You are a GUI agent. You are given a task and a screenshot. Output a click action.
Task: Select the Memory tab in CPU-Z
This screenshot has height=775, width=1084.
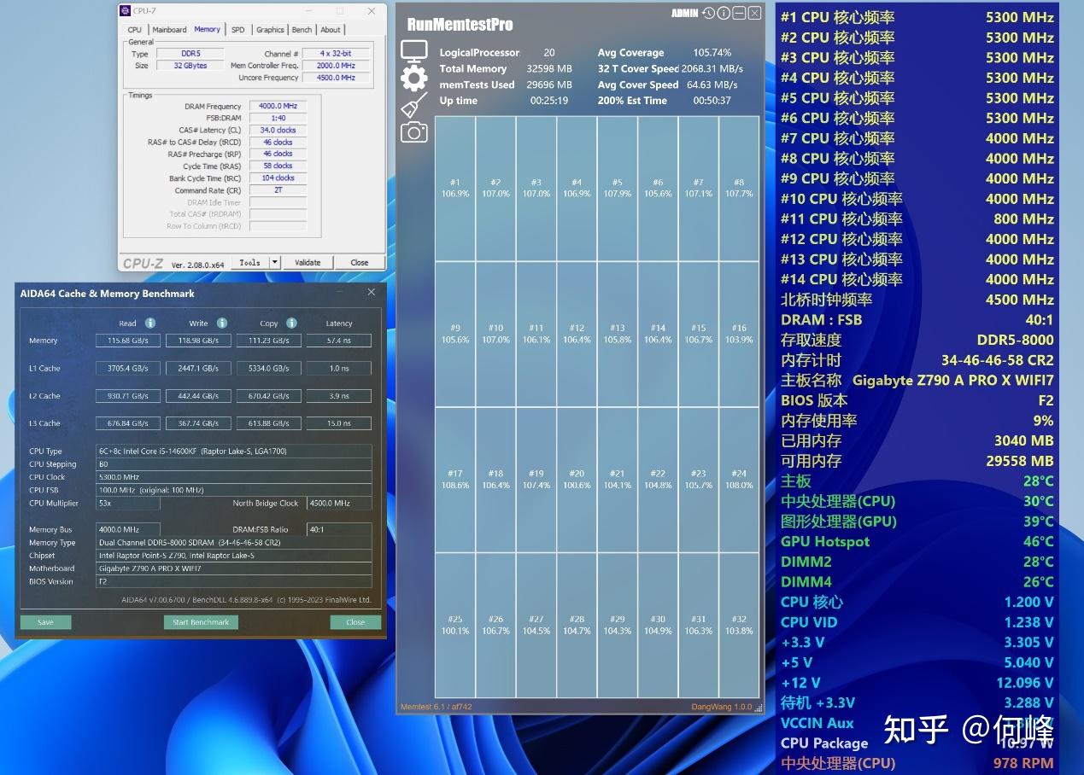[208, 29]
